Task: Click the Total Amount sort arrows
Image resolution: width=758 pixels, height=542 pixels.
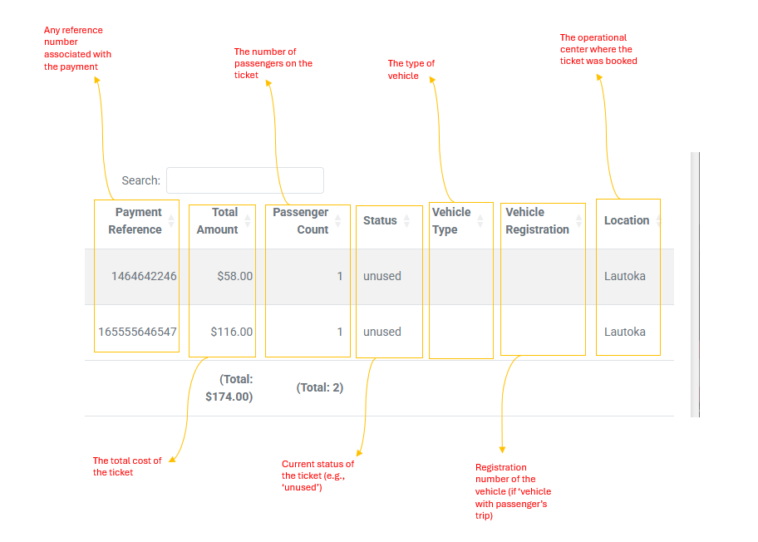Action: 247,221
